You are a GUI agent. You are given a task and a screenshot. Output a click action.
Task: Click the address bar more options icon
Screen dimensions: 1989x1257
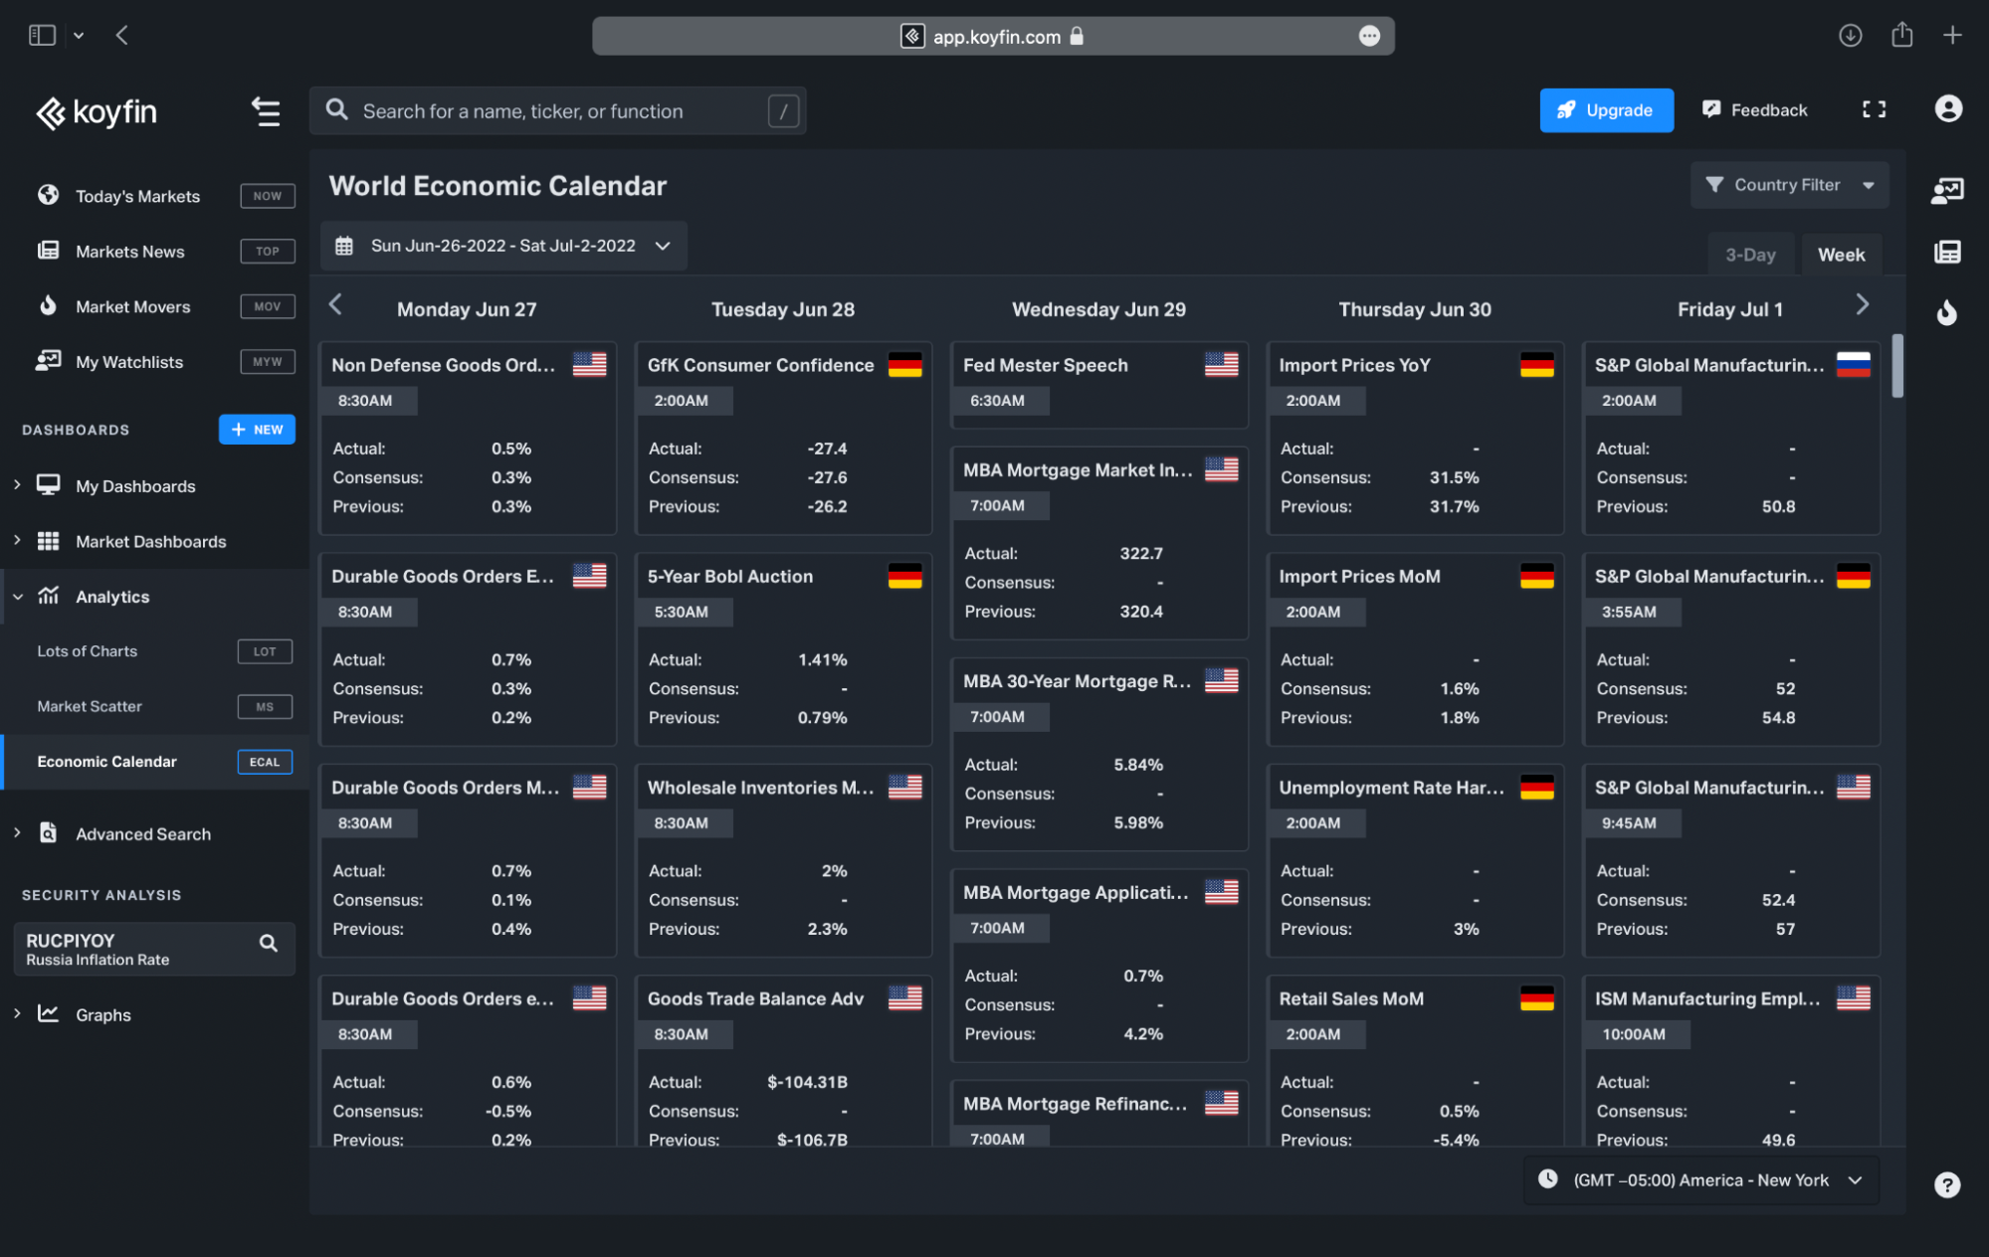(x=1369, y=36)
